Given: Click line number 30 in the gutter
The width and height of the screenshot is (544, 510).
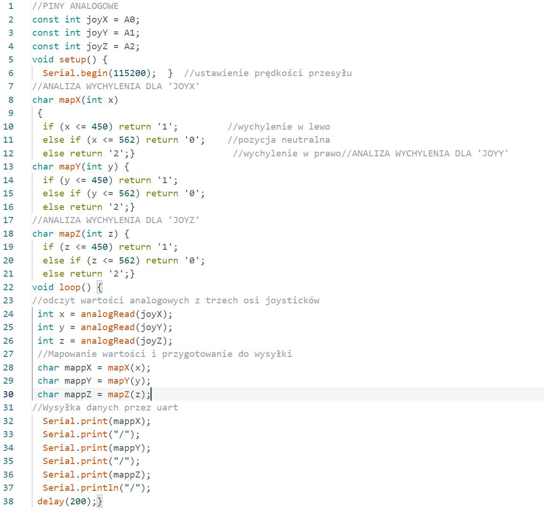Looking at the screenshot, I should pyautogui.click(x=8, y=394).
